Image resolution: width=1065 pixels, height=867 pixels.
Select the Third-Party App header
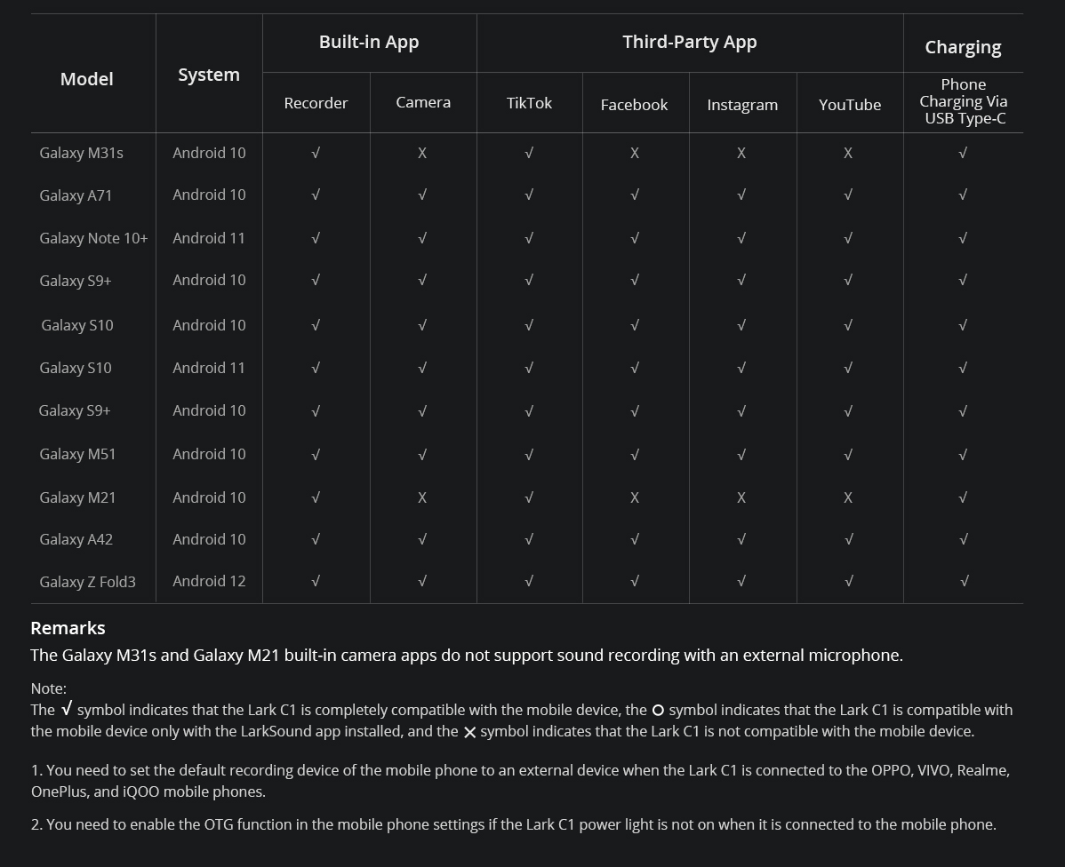pyautogui.click(x=690, y=42)
